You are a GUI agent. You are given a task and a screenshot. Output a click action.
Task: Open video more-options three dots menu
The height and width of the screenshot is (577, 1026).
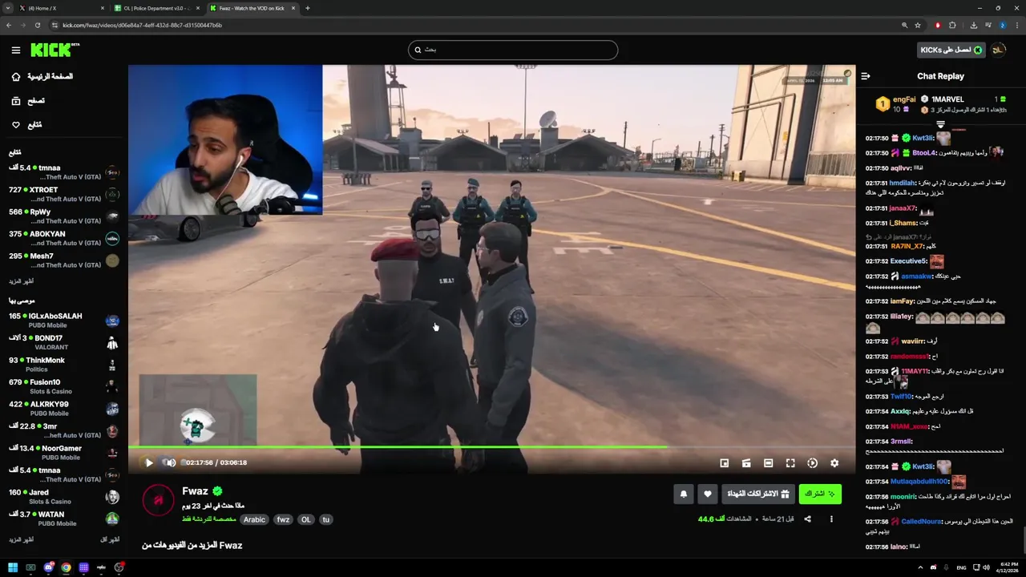(831, 519)
